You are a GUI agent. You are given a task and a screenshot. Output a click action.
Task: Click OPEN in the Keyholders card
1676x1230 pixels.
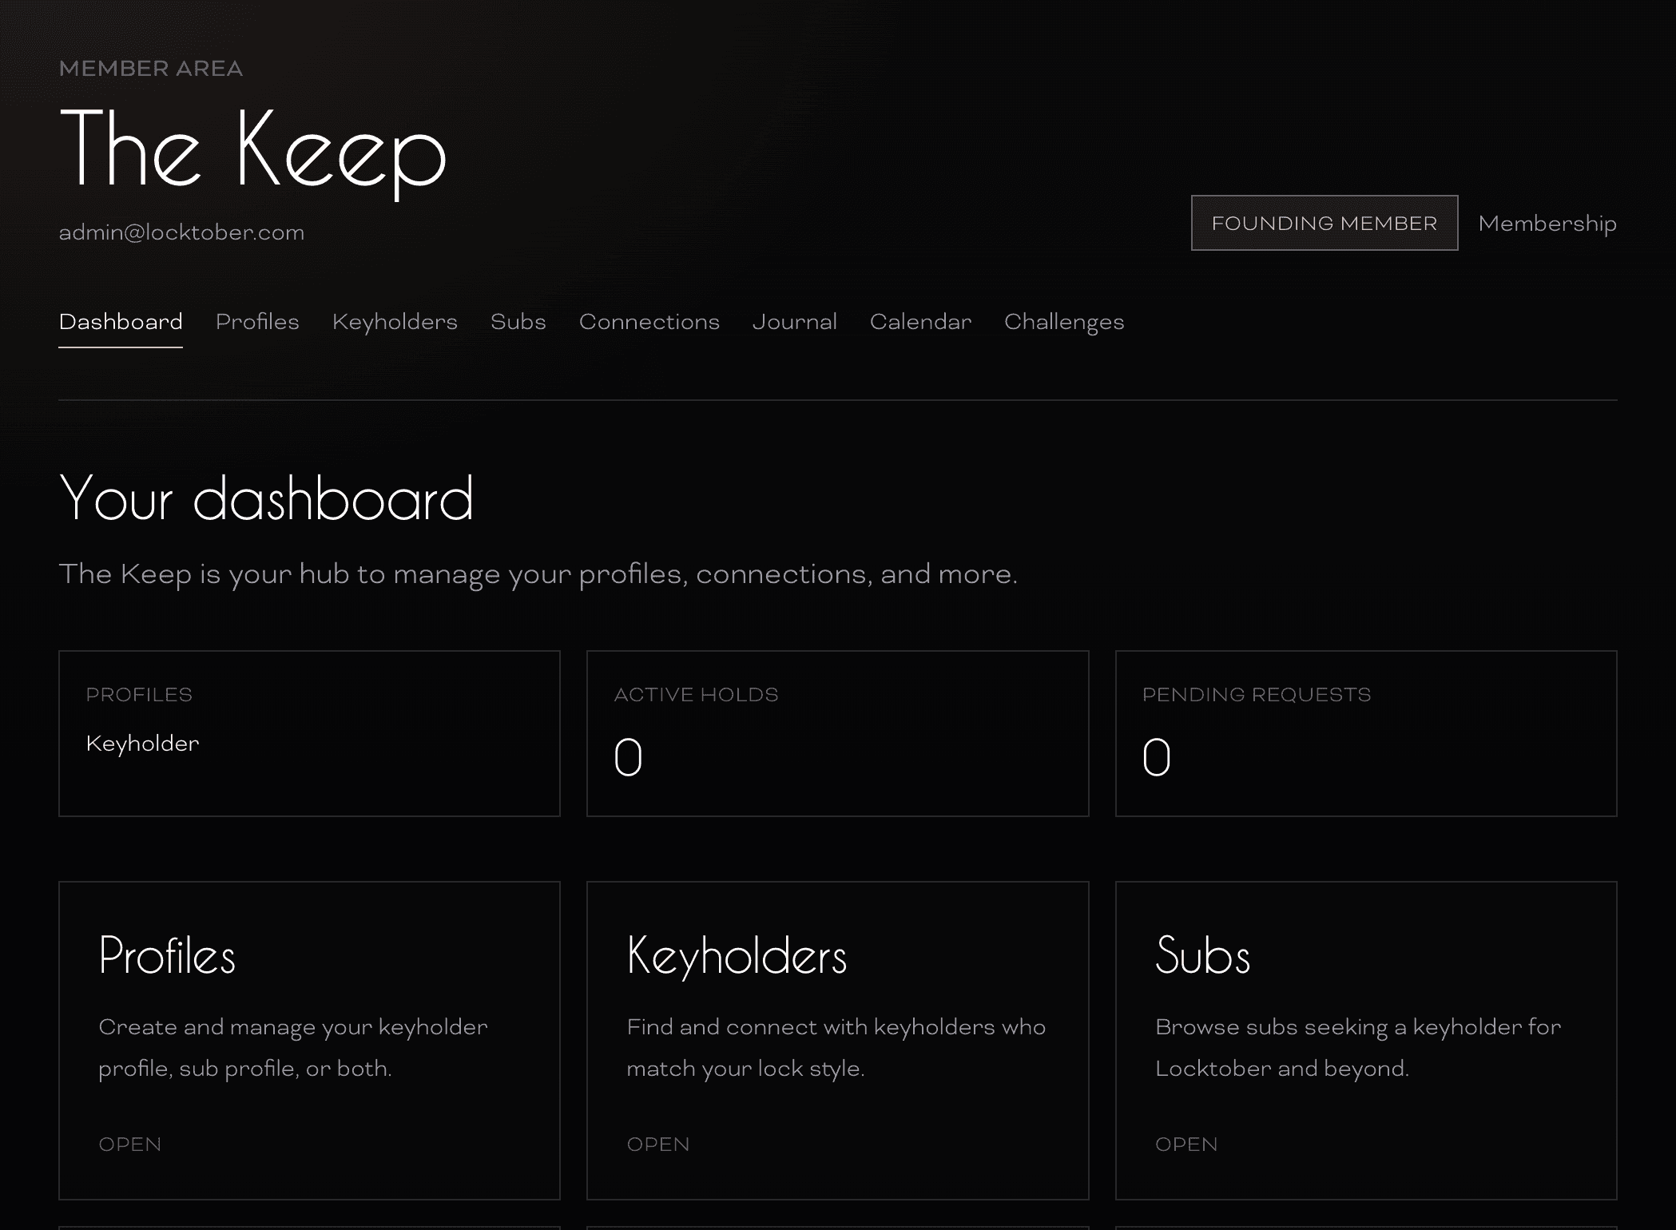(658, 1145)
